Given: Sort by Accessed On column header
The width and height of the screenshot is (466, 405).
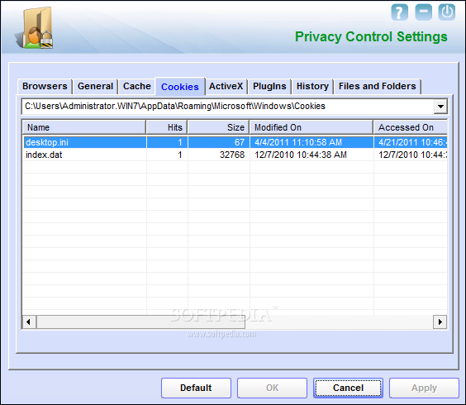Looking at the screenshot, I should (411, 127).
